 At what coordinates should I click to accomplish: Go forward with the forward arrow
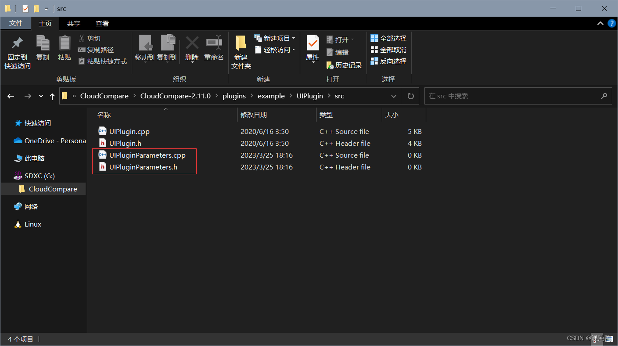point(27,96)
